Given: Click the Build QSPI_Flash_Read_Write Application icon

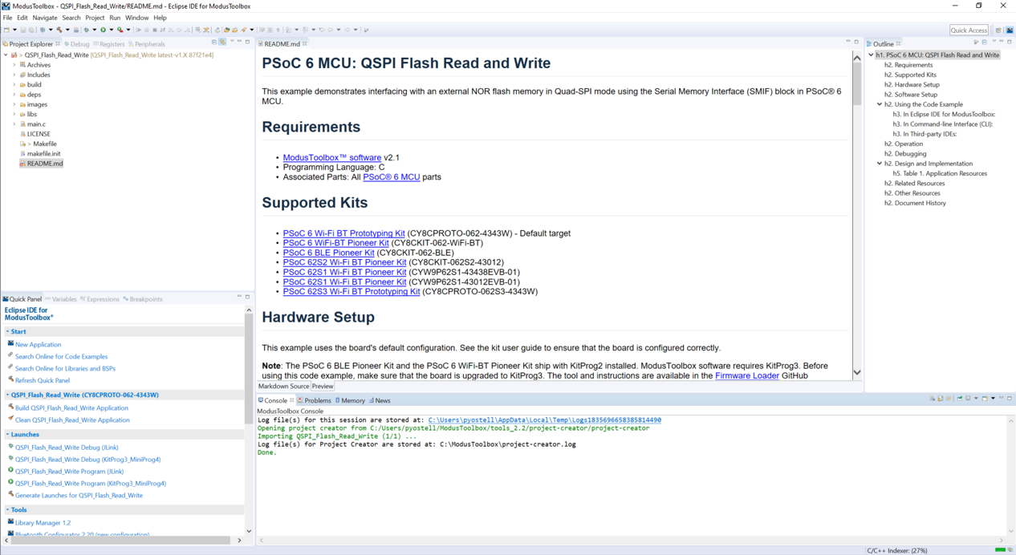Looking at the screenshot, I should click(x=10, y=407).
